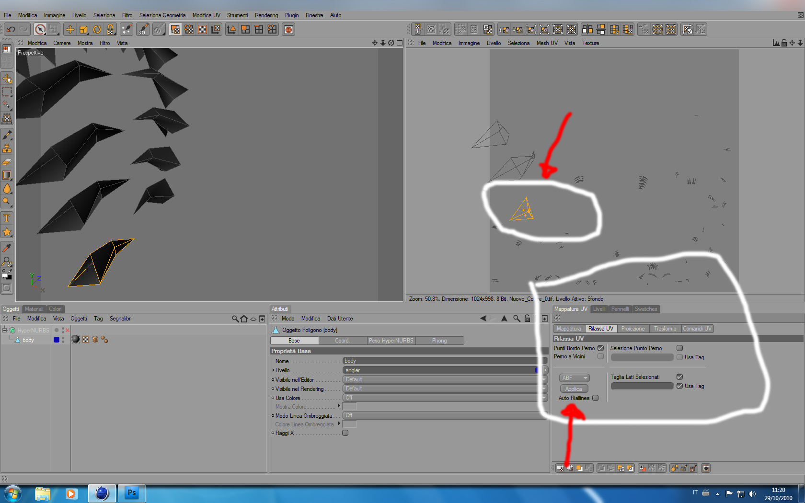This screenshot has height=503, width=805.
Task: Select the Move tool icon in top toolbar
Action: point(70,29)
